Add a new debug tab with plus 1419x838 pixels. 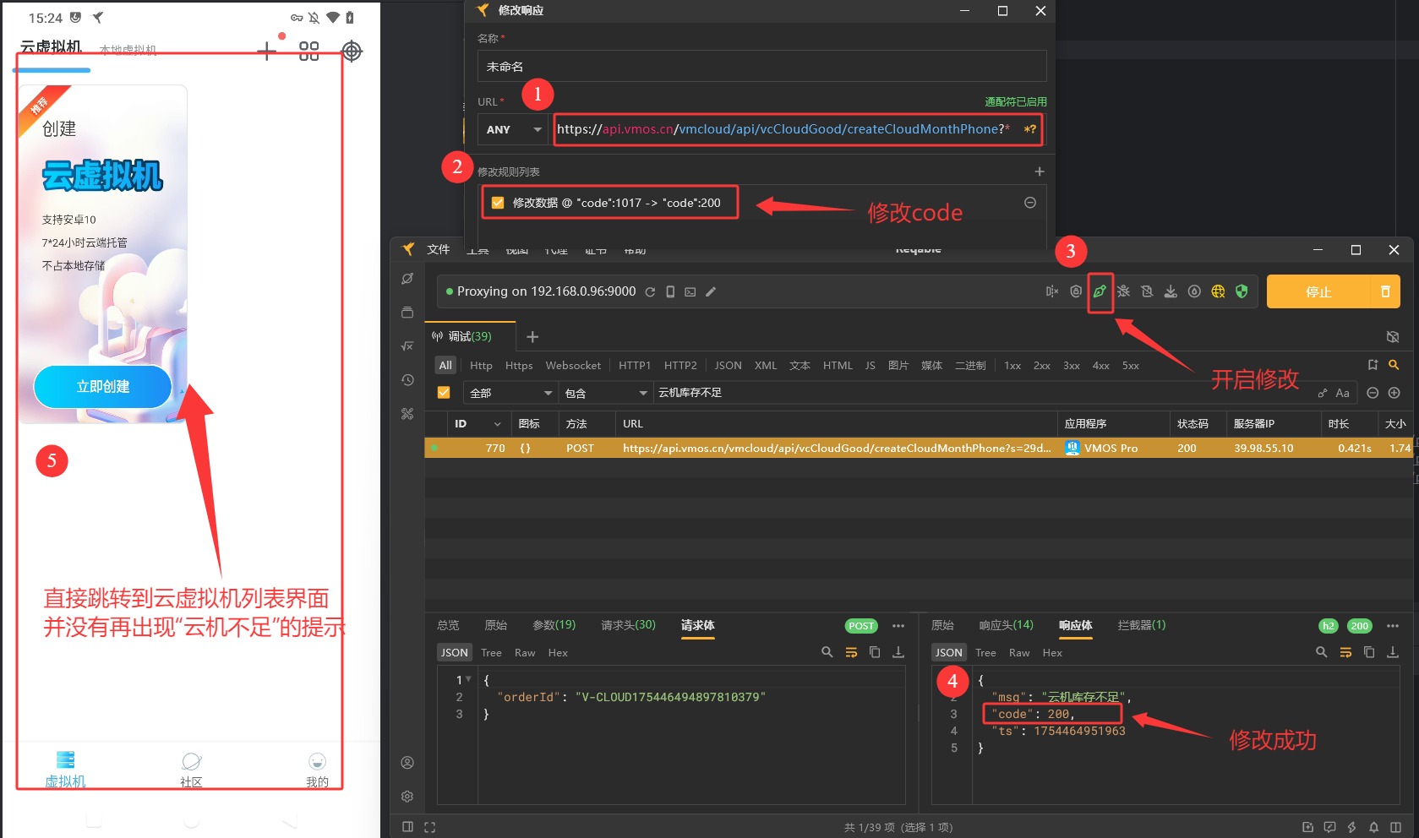click(532, 337)
